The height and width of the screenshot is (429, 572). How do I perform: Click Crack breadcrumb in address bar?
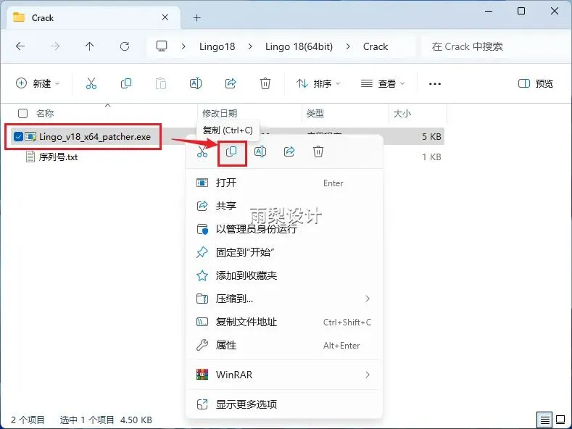pos(376,46)
